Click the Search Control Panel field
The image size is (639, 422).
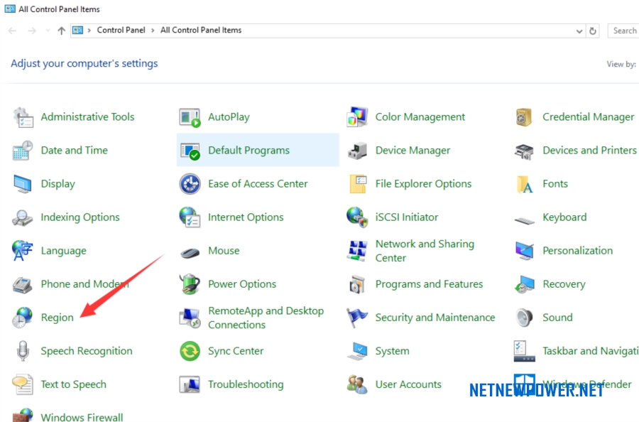623,31
